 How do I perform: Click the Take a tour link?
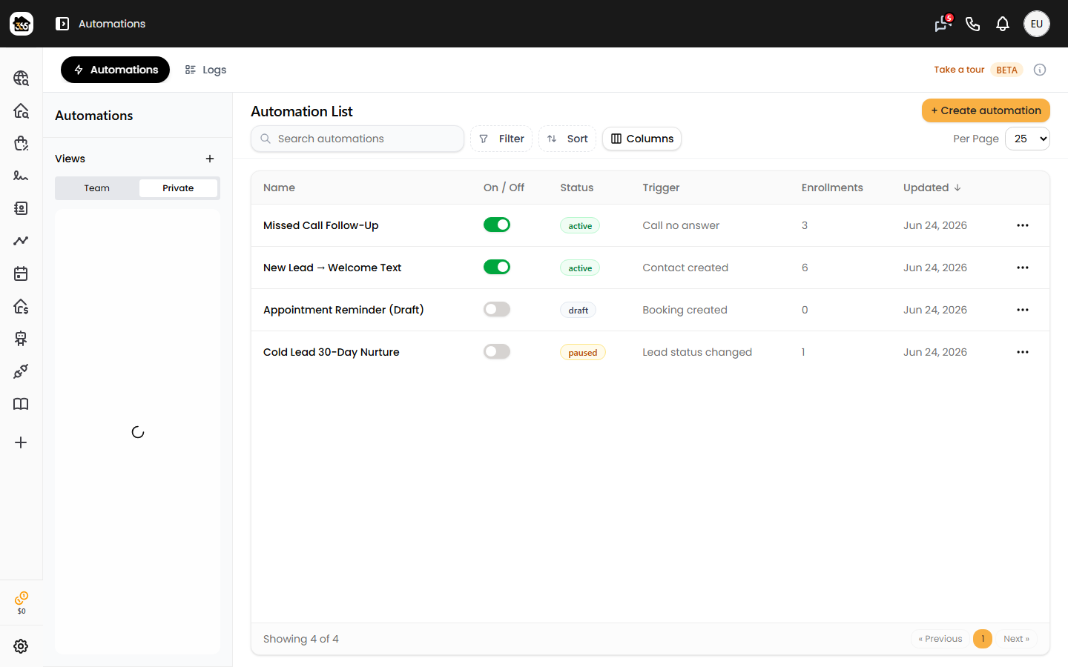(x=959, y=70)
